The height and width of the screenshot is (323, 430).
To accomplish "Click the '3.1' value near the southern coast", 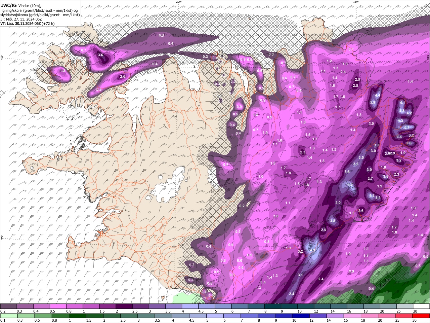I will pos(300,275).
